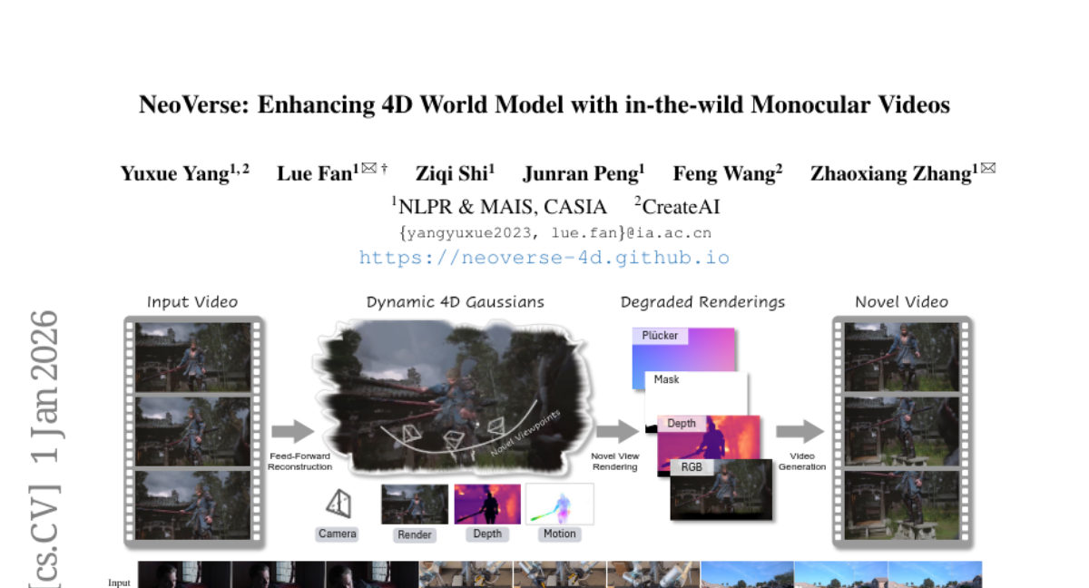Click the wireframe camera icon above Camera label
The image size is (1089, 588).
338,504
